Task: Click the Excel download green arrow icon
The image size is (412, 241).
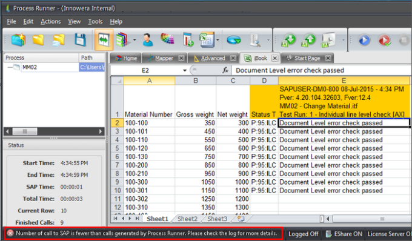Action: [288, 40]
